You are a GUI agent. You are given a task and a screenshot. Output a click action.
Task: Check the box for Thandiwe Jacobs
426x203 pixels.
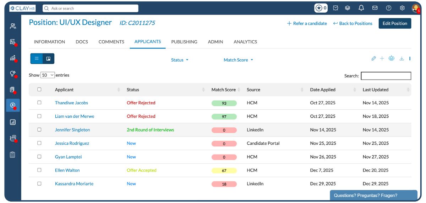(x=39, y=103)
